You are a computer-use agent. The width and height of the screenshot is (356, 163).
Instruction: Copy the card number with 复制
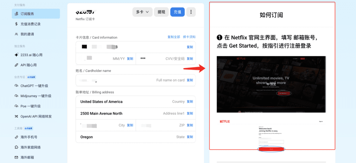tap(190, 47)
